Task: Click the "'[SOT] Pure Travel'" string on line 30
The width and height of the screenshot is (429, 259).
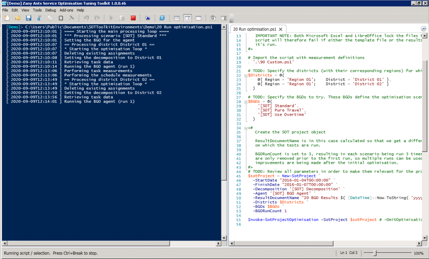Action: [281, 110]
